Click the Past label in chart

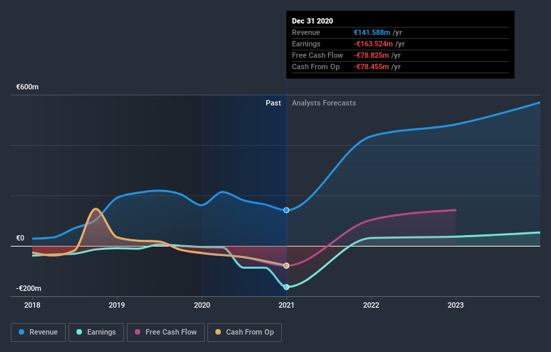[273, 103]
